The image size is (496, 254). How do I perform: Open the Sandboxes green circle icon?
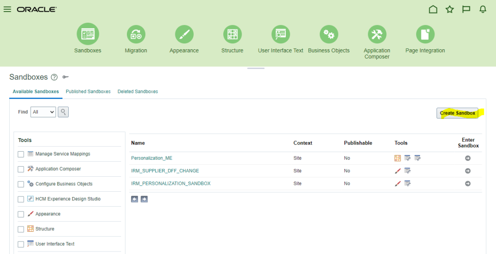(88, 34)
